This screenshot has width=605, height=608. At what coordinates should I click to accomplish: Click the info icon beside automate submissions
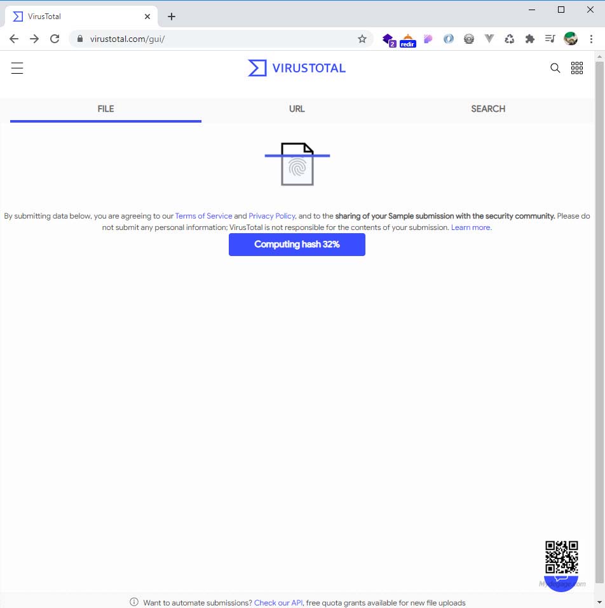pyautogui.click(x=134, y=602)
